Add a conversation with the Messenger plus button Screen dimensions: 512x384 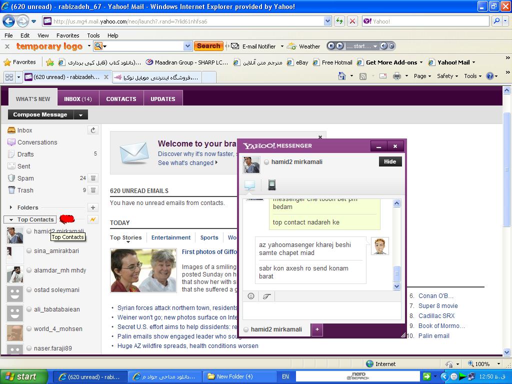pos(317,329)
